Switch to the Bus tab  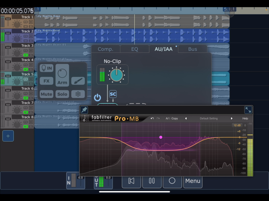coord(192,49)
